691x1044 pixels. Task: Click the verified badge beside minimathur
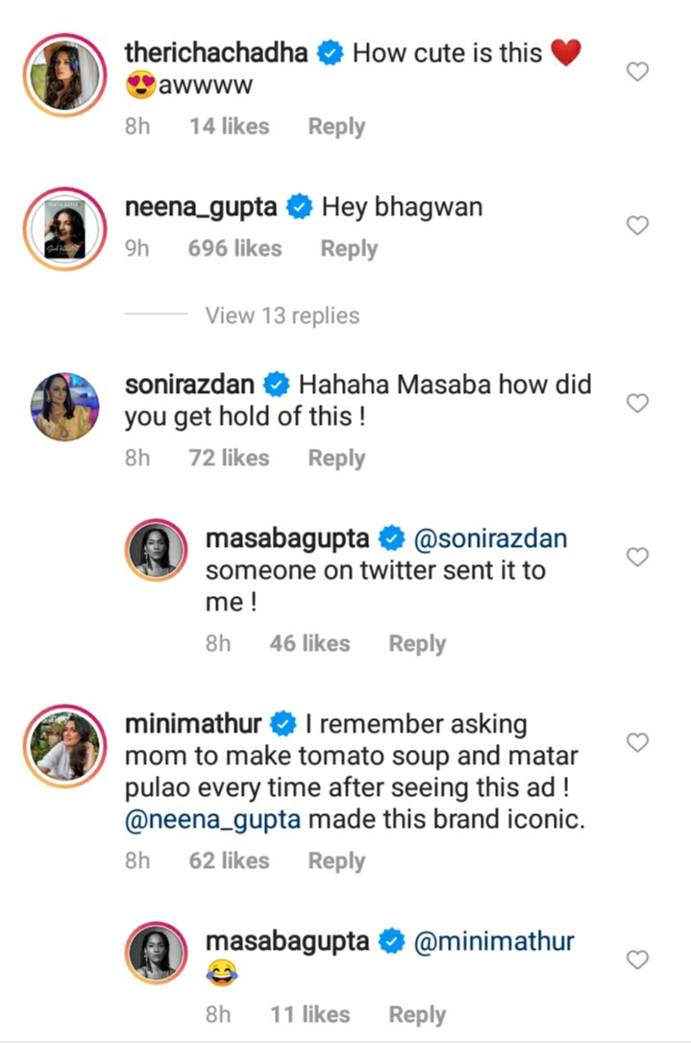284,723
